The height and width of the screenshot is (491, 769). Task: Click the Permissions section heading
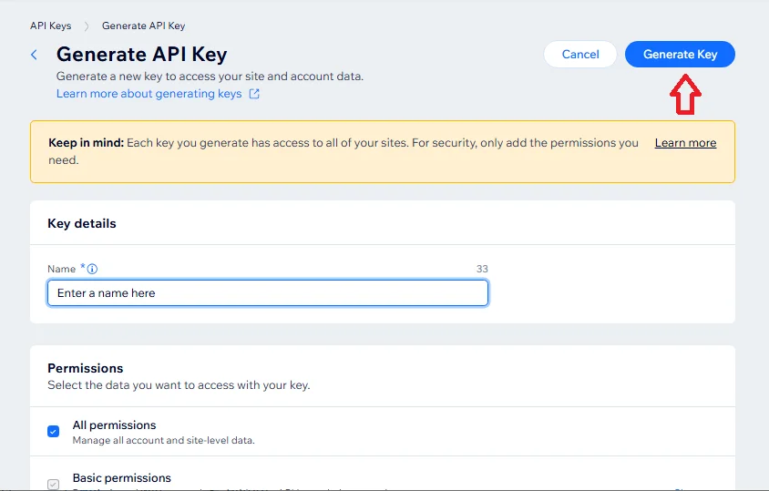(x=86, y=368)
